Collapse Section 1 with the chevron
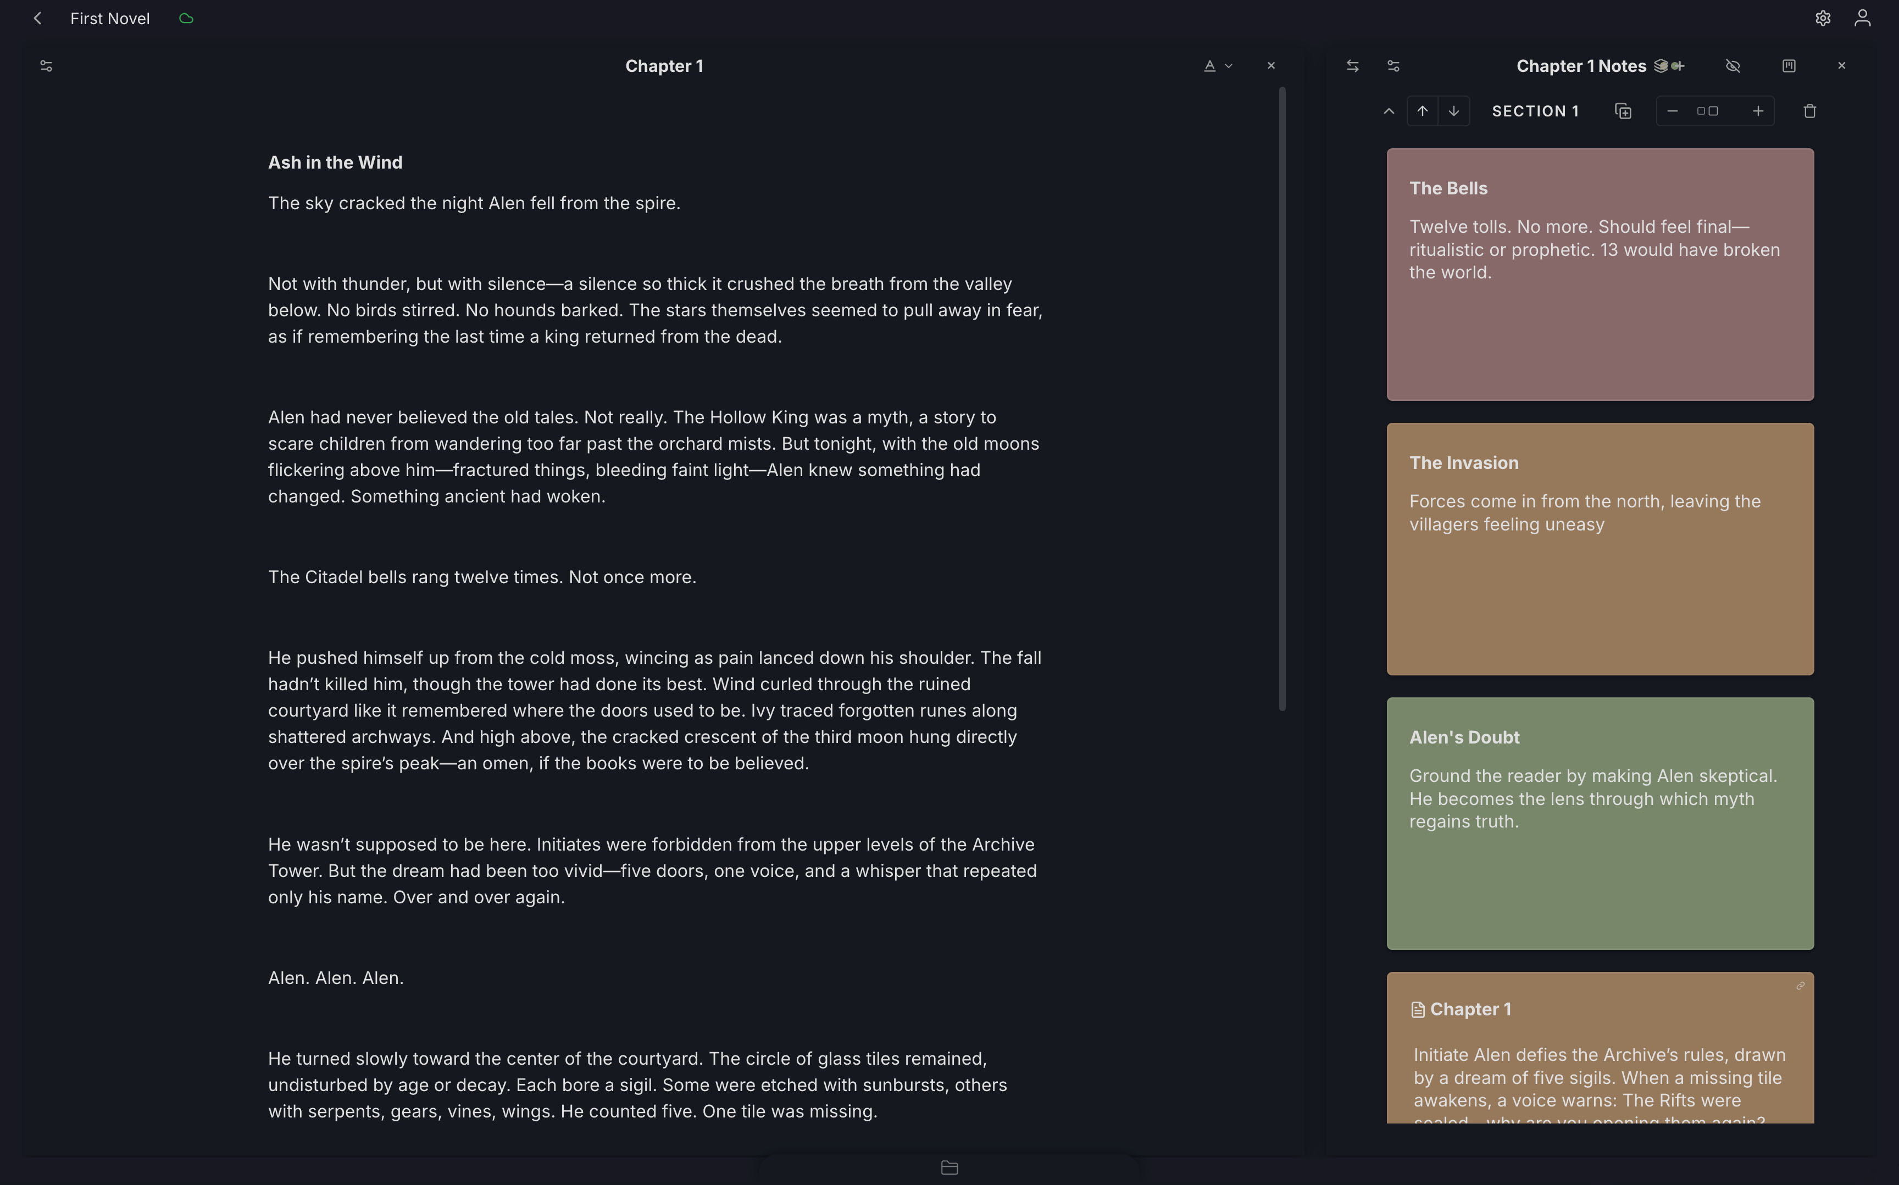Viewport: 1899px width, 1185px height. (1389, 111)
